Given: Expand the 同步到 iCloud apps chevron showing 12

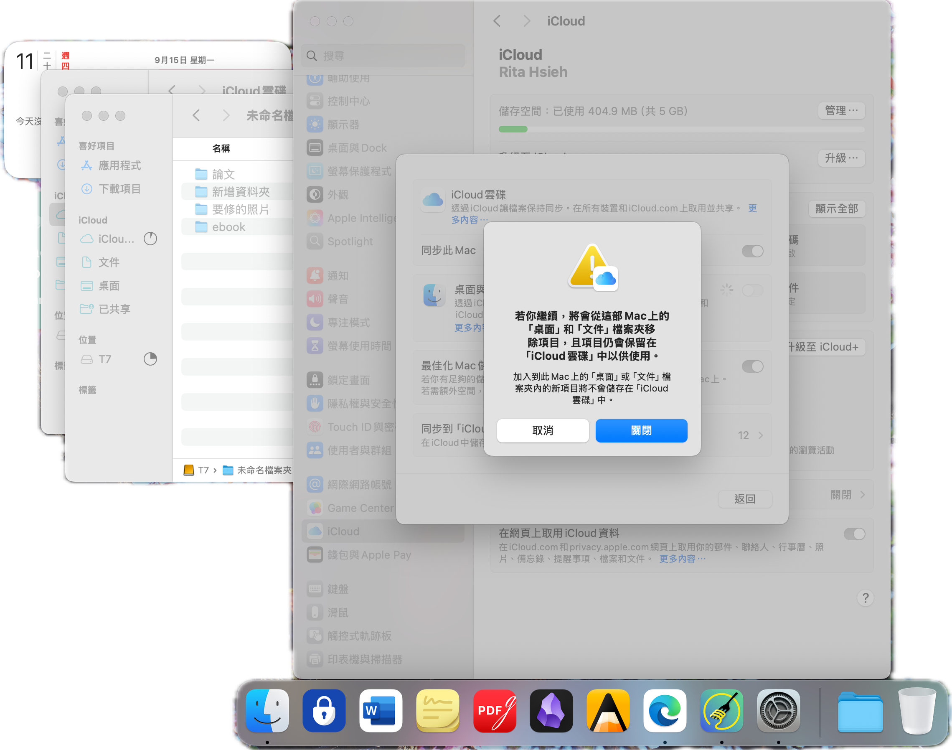Looking at the screenshot, I should tap(760, 435).
